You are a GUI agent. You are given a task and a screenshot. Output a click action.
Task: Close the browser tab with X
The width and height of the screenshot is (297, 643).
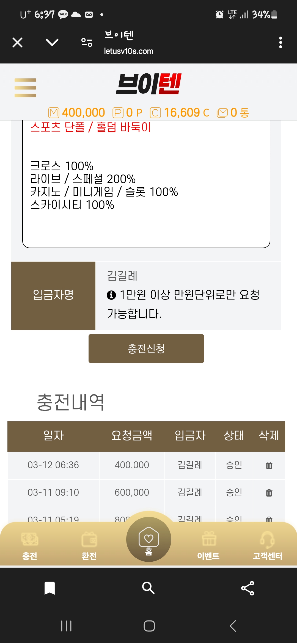(18, 43)
